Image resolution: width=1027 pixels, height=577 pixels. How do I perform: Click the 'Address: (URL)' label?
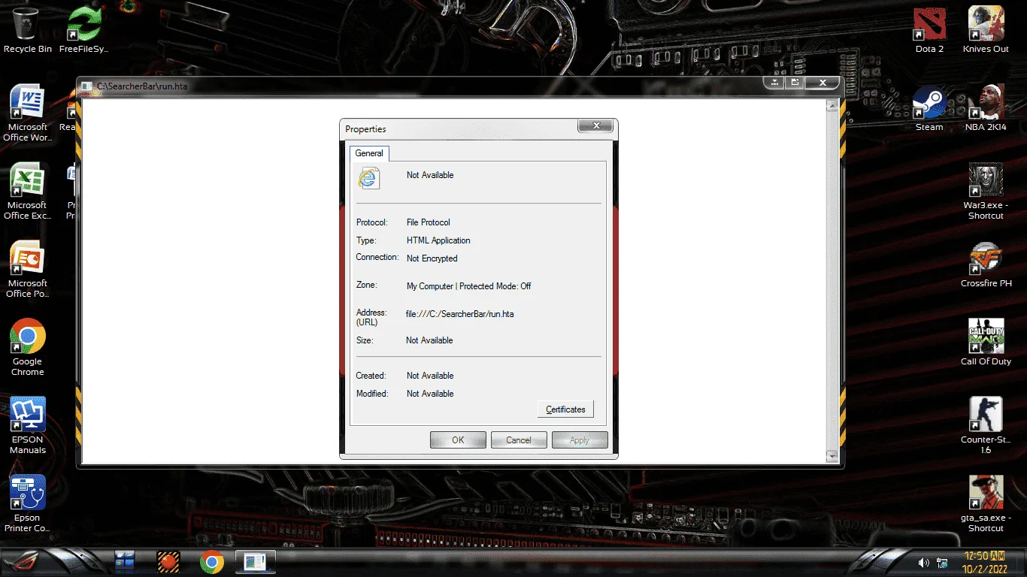371,317
